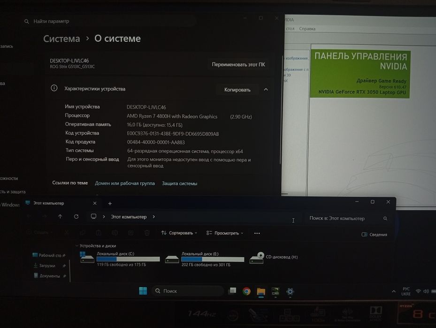The image size is (436, 328).
Task: Open the three-dot more options menu
Action: point(257,233)
